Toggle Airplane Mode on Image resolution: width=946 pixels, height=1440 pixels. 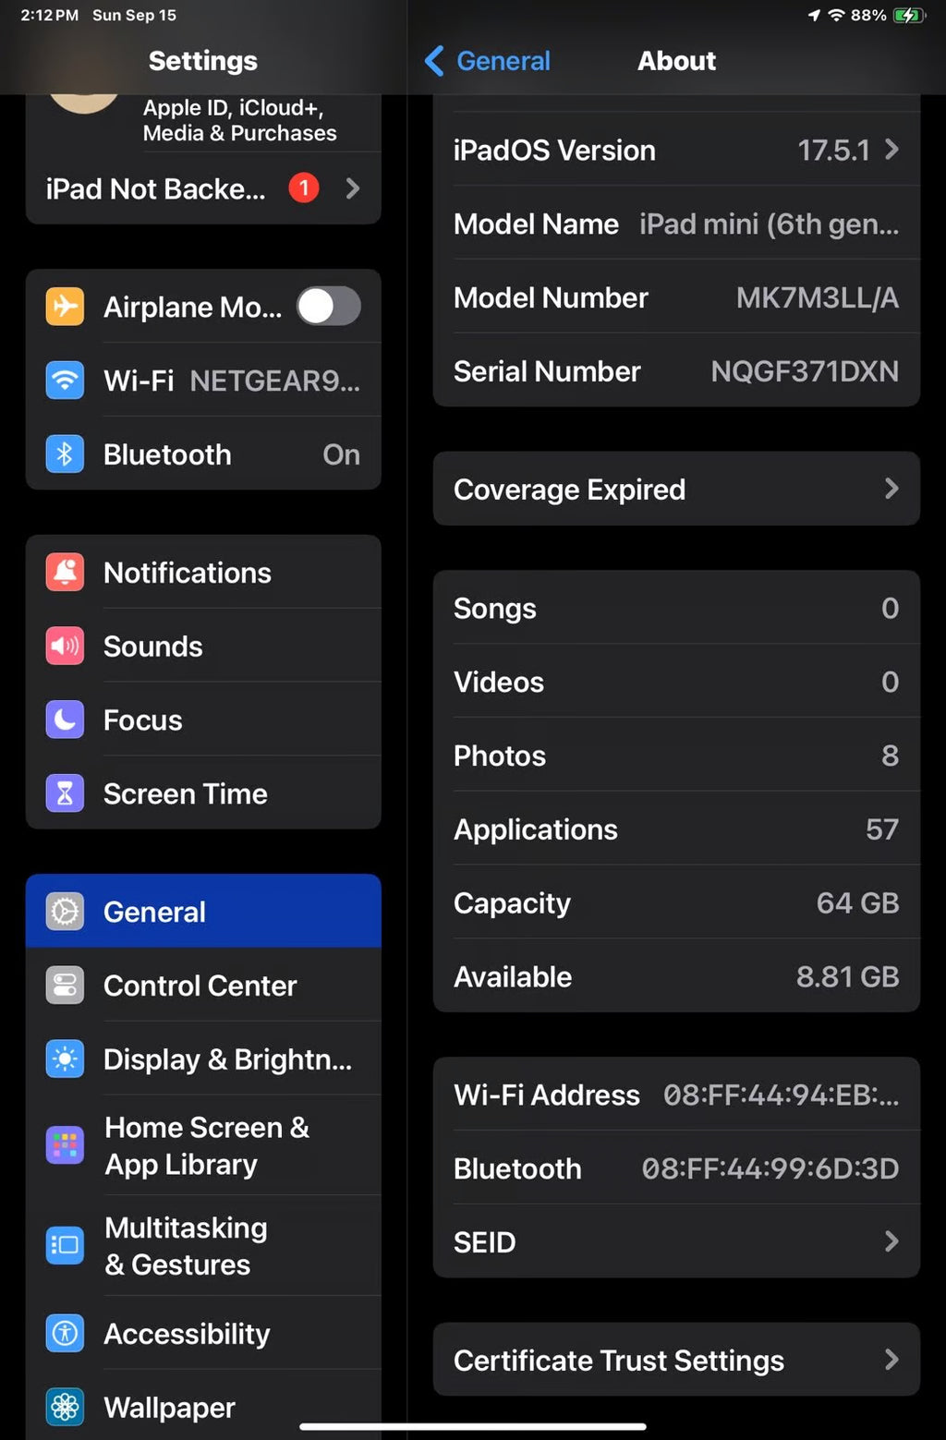pos(329,307)
